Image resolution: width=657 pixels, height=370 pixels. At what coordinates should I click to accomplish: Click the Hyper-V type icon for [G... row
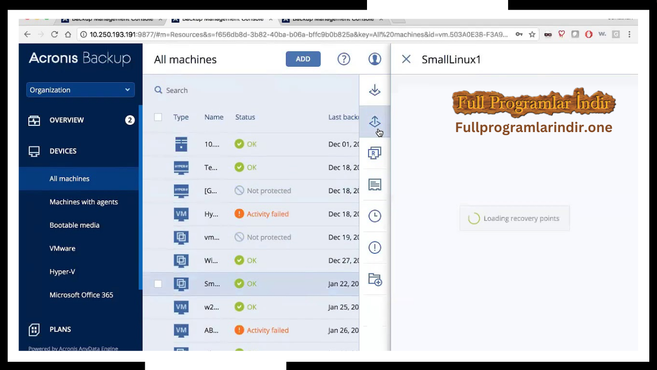pos(181,191)
